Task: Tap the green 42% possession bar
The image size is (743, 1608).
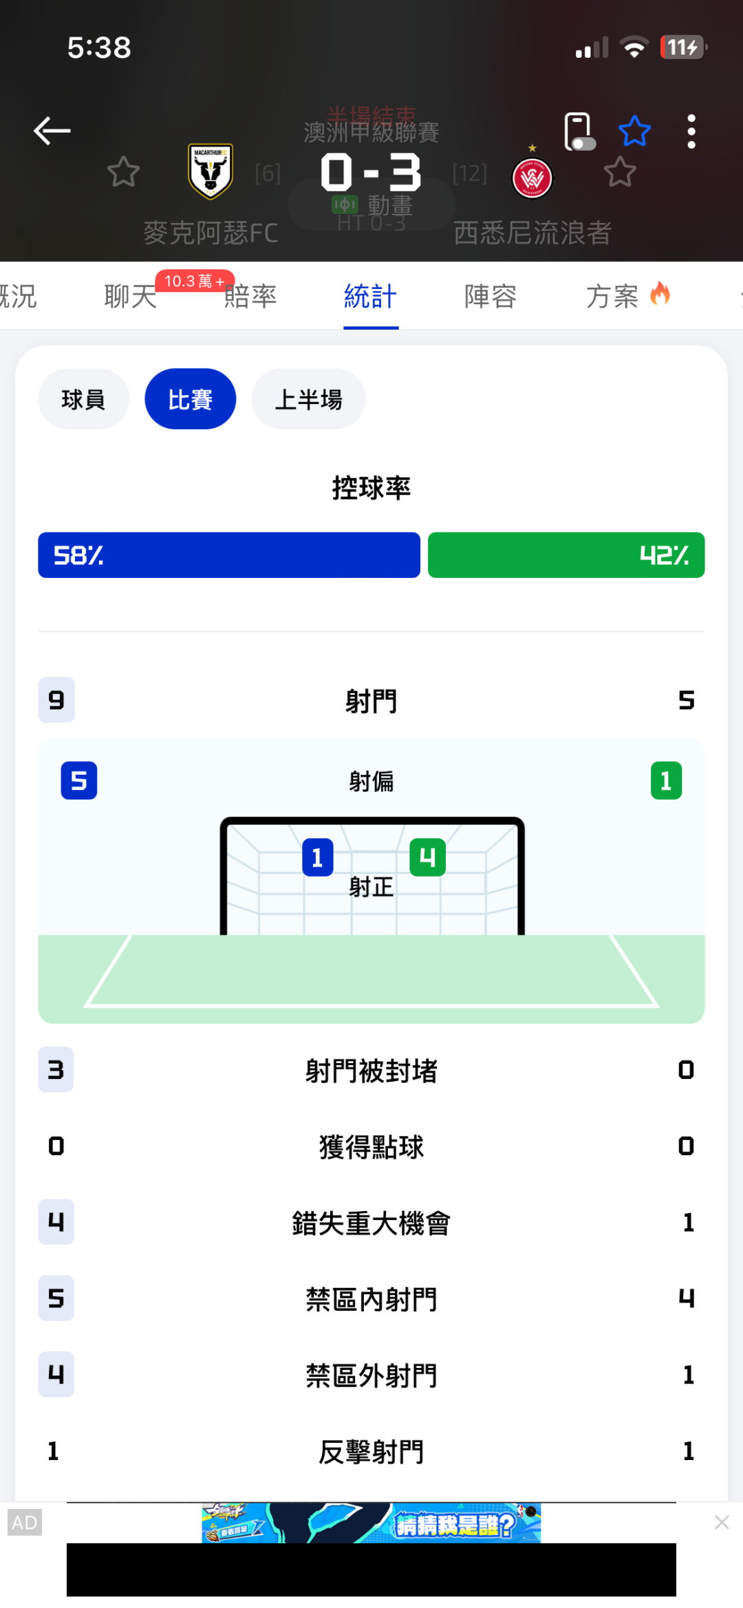Action: coord(566,555)
